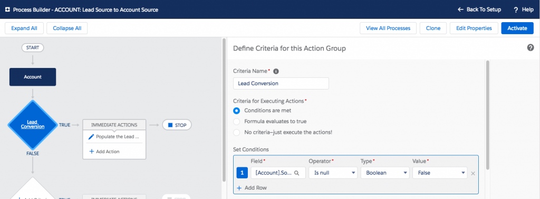Select the Account object node
The image size is (540, 199).
[x=33, y=77]
